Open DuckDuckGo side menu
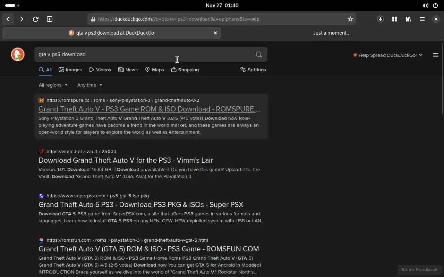The image size is (444, 277). click(x=436, y=55)
